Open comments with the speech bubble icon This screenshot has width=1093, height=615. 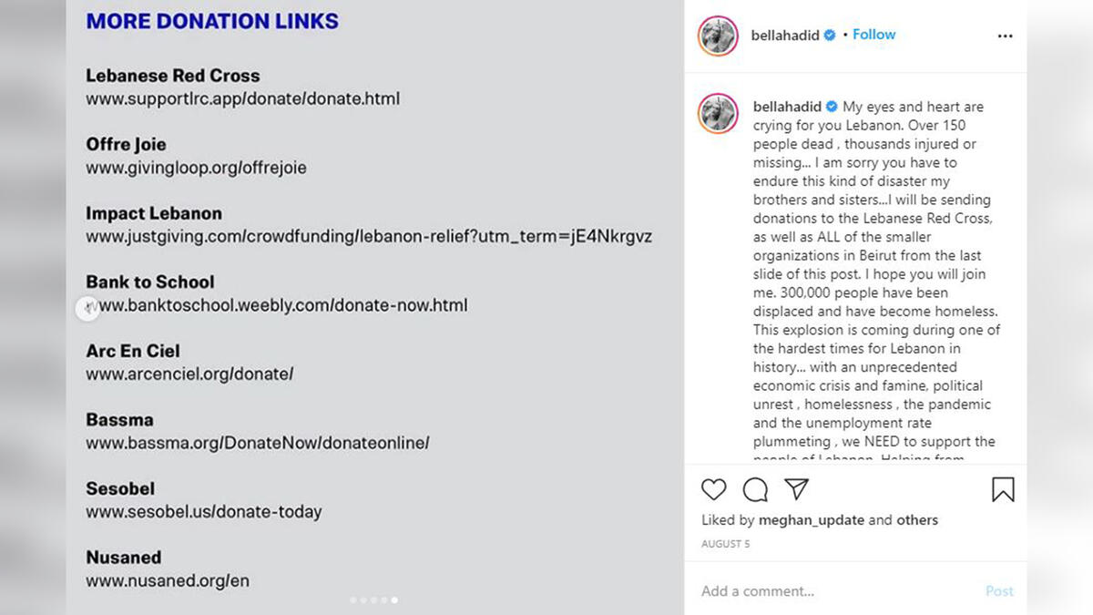click(754, 489)
